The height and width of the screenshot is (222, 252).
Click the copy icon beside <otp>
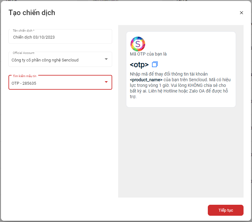point(155,65)
